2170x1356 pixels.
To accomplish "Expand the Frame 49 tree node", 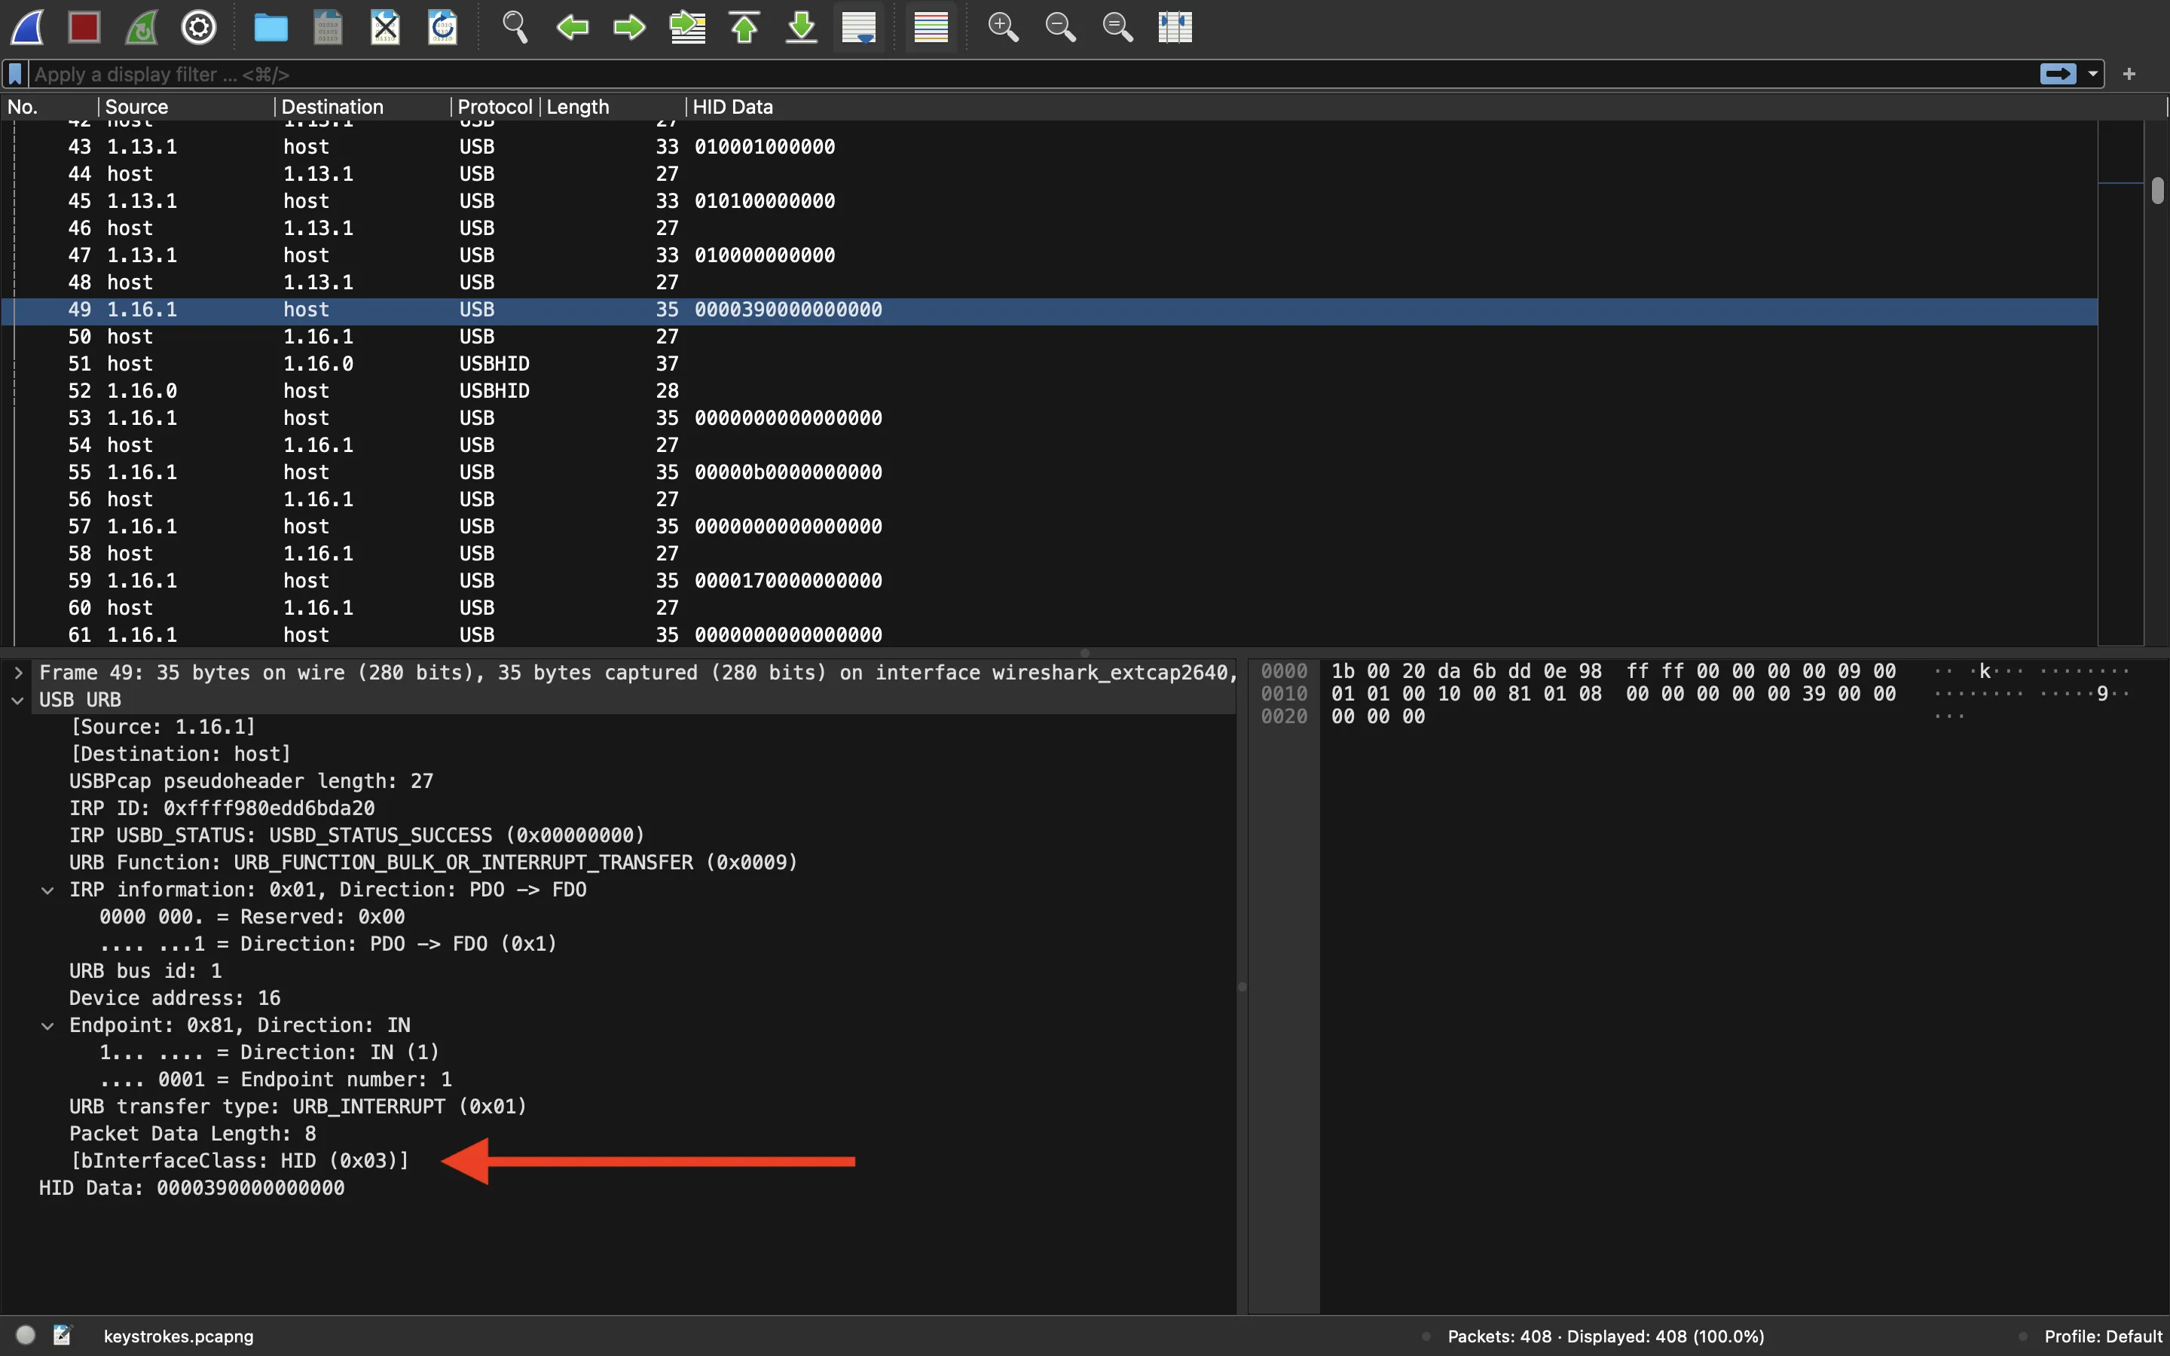I will click(x=18, y=673).
